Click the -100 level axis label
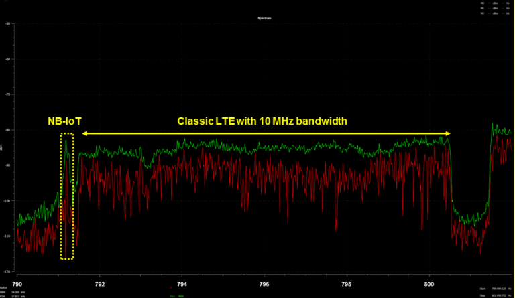 7,201
